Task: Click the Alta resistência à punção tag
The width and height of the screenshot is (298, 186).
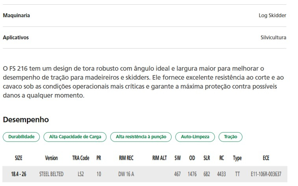Action: (141, 137)
